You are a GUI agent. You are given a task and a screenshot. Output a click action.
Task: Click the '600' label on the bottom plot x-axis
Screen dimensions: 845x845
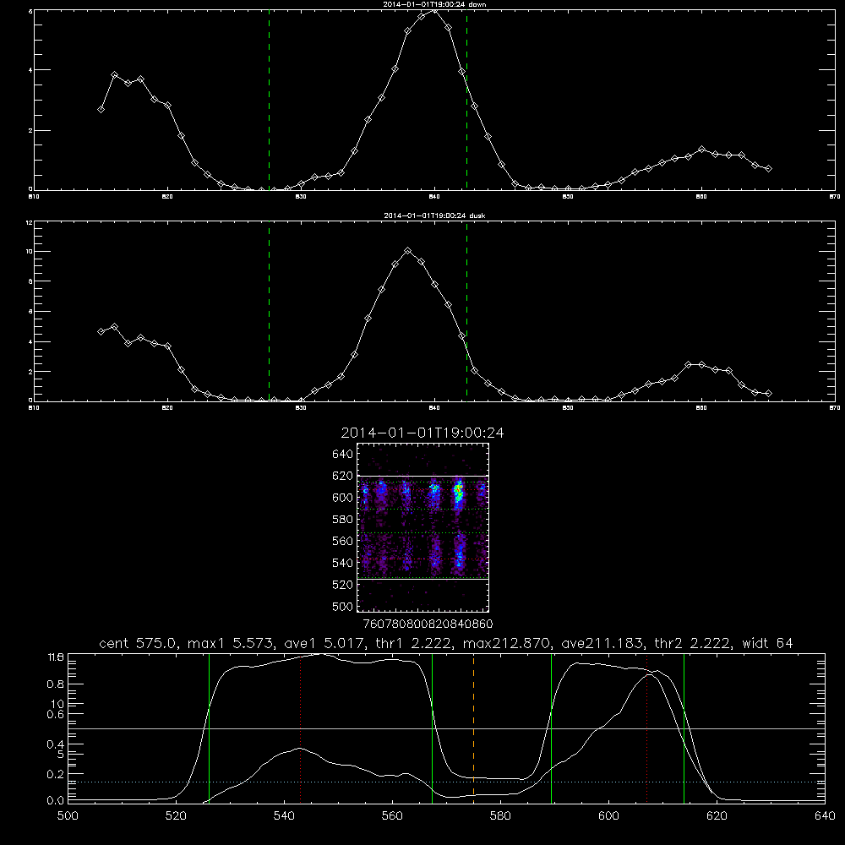pyautogui.click(x=608, y=816)
